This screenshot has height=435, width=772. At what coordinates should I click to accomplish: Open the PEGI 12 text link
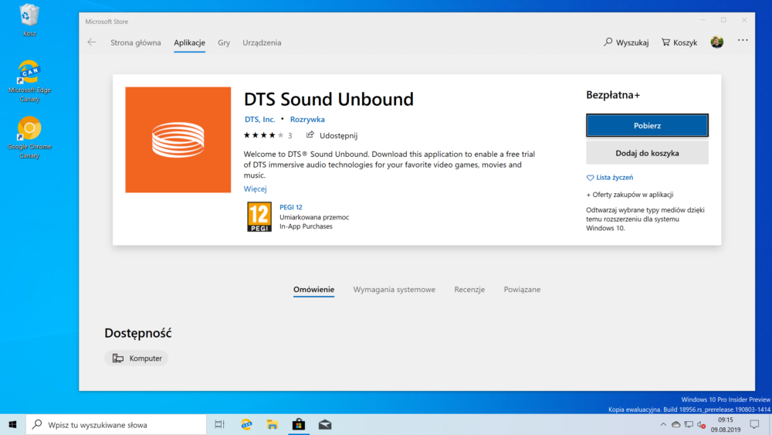point(291,207)
